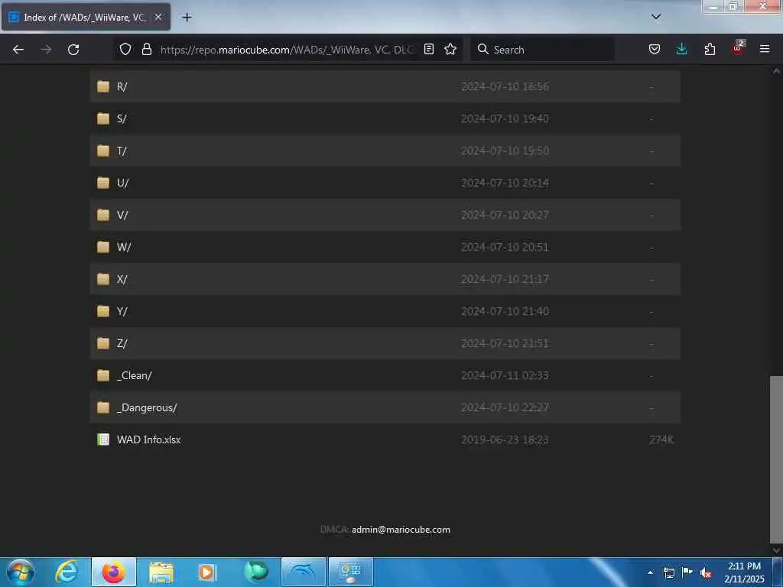Click the folder icon beside W/
Screen dimensions: 783x587
pyautogui.click(x=103, y=247)
